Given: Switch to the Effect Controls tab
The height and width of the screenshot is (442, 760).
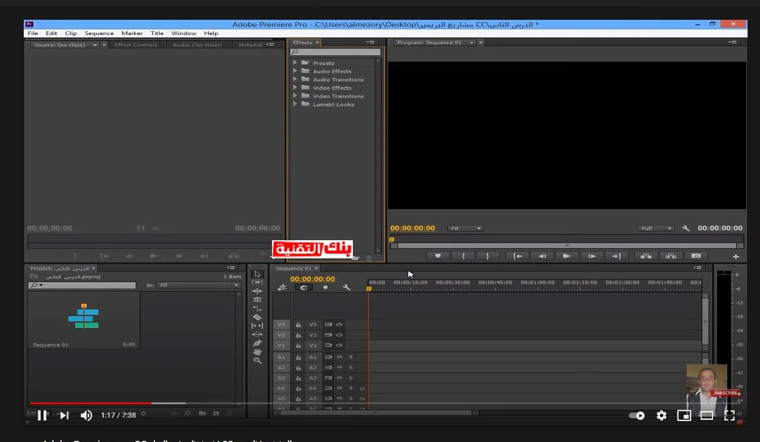Looking at the screenshot, I should [x=136, y=45].
